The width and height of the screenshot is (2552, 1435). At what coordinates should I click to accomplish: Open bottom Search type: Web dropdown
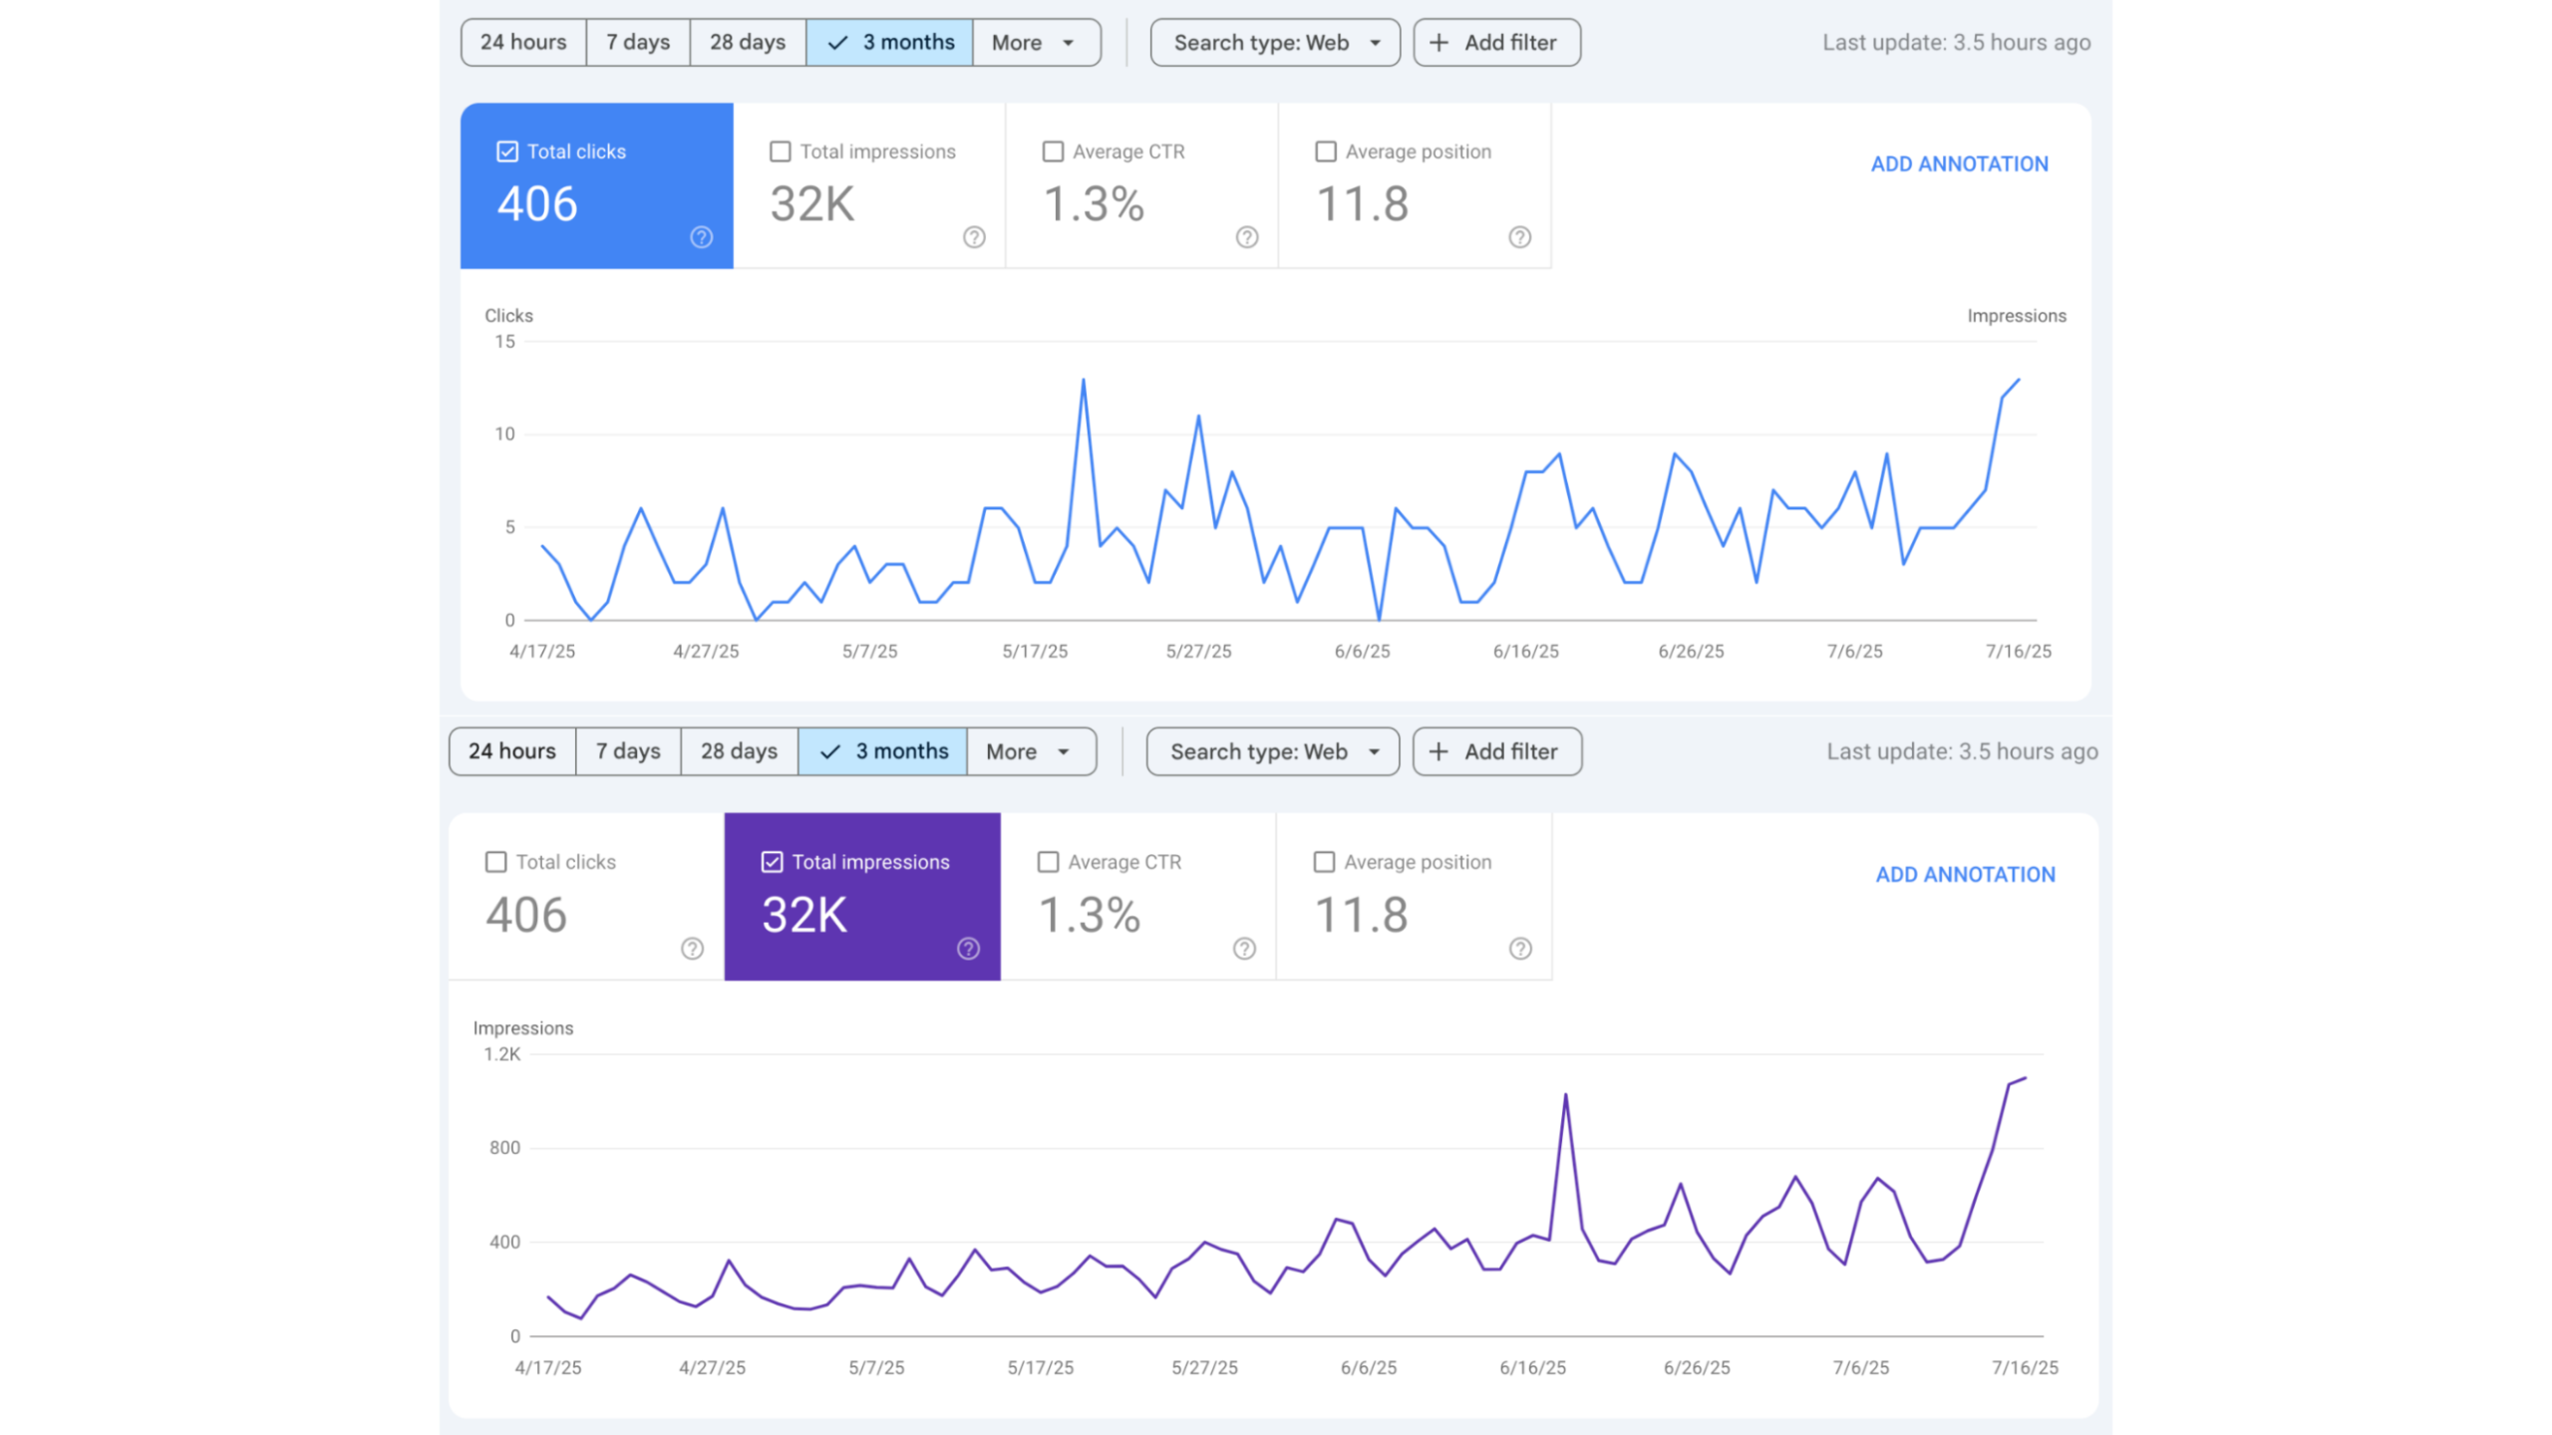point(1272,752)
